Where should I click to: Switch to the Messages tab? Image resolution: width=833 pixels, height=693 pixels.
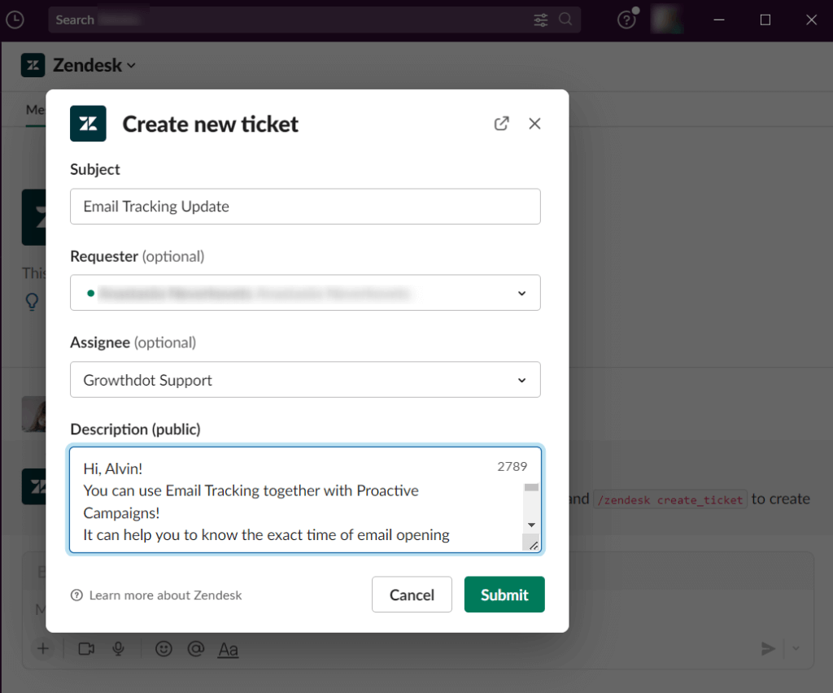click(37, 110)
